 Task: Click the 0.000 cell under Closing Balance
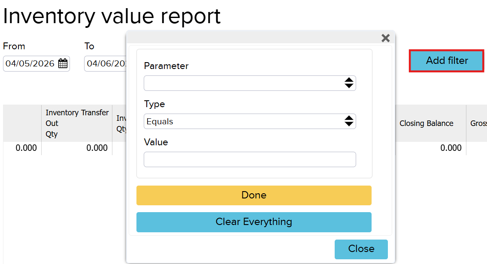tap(451, 148)
